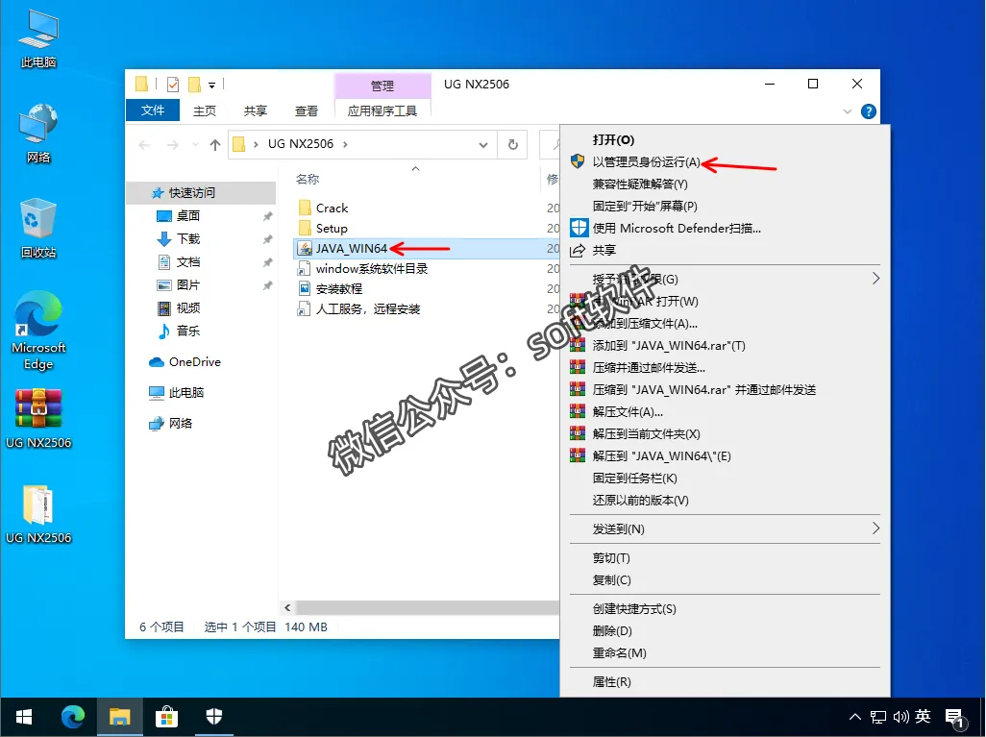This screenshot has height=737, width=986.
Task: Click the up one level arrow
Action: tap(215, 145)
